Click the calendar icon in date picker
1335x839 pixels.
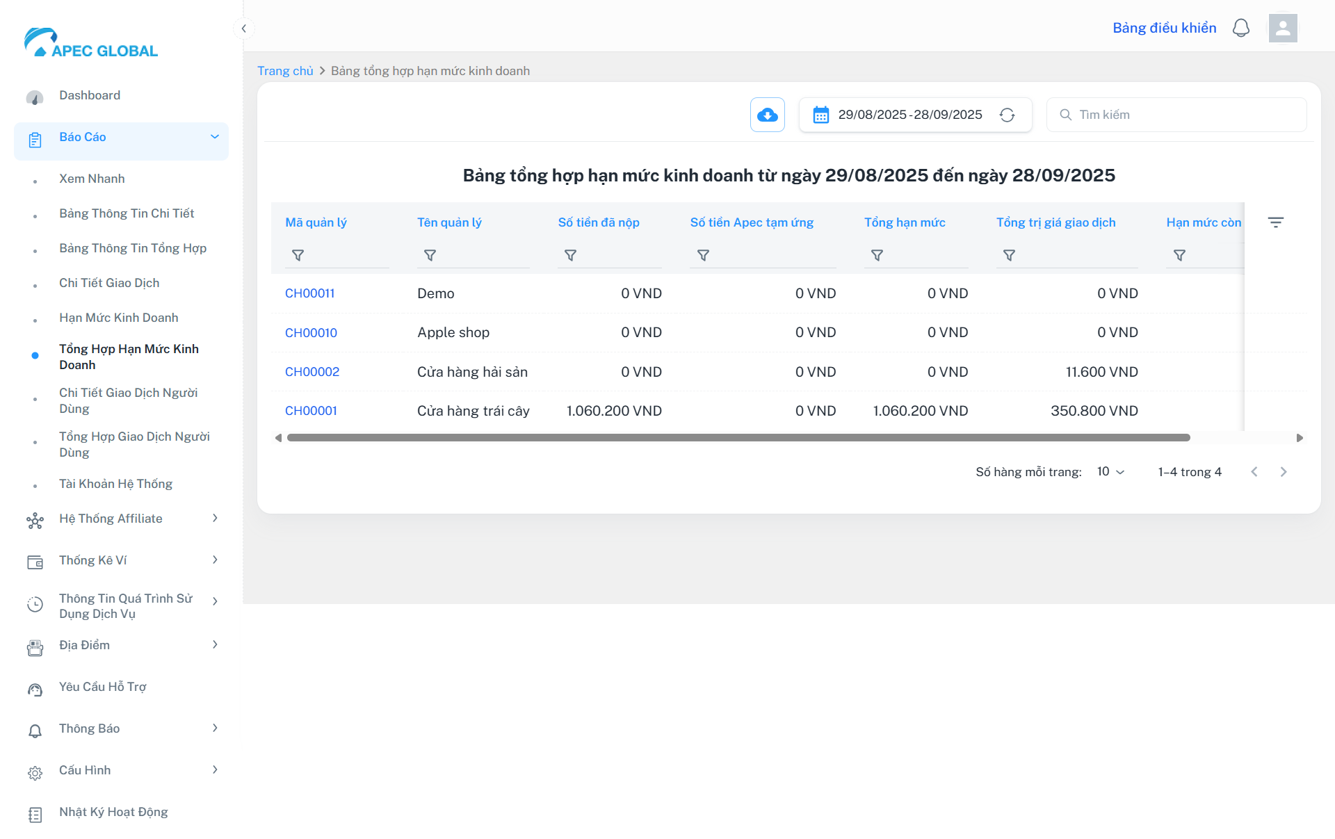click(820, 115)
